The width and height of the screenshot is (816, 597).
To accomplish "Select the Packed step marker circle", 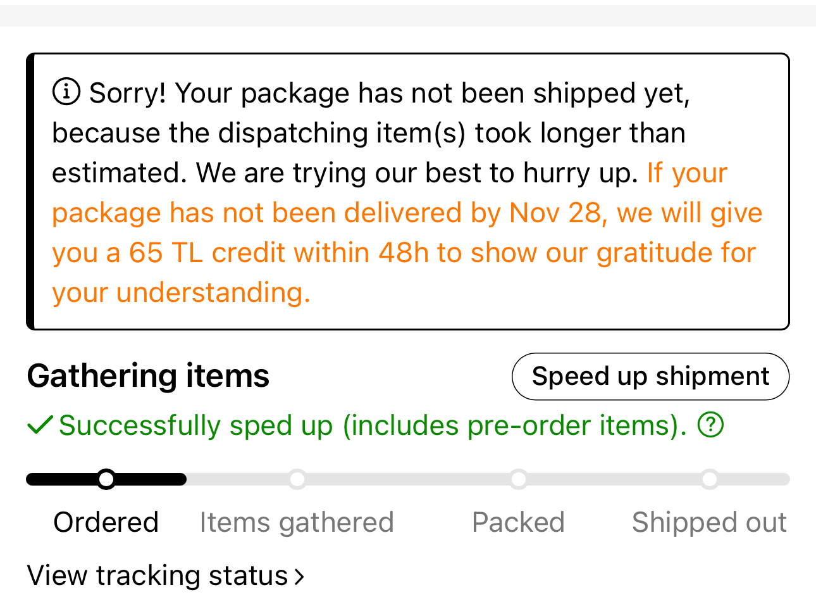I will click(519, 479).
